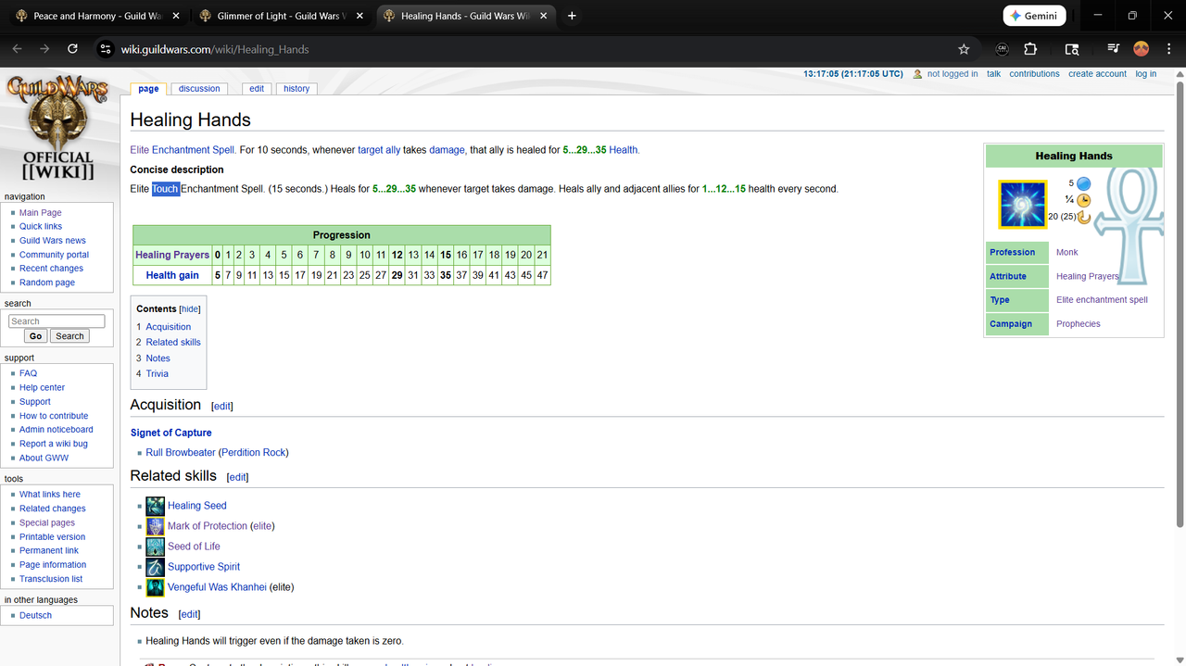Screen dimensions: 1186x666
Task: Open Perdition Rock link
Action: pyautogui.click(x=253, y=453)
